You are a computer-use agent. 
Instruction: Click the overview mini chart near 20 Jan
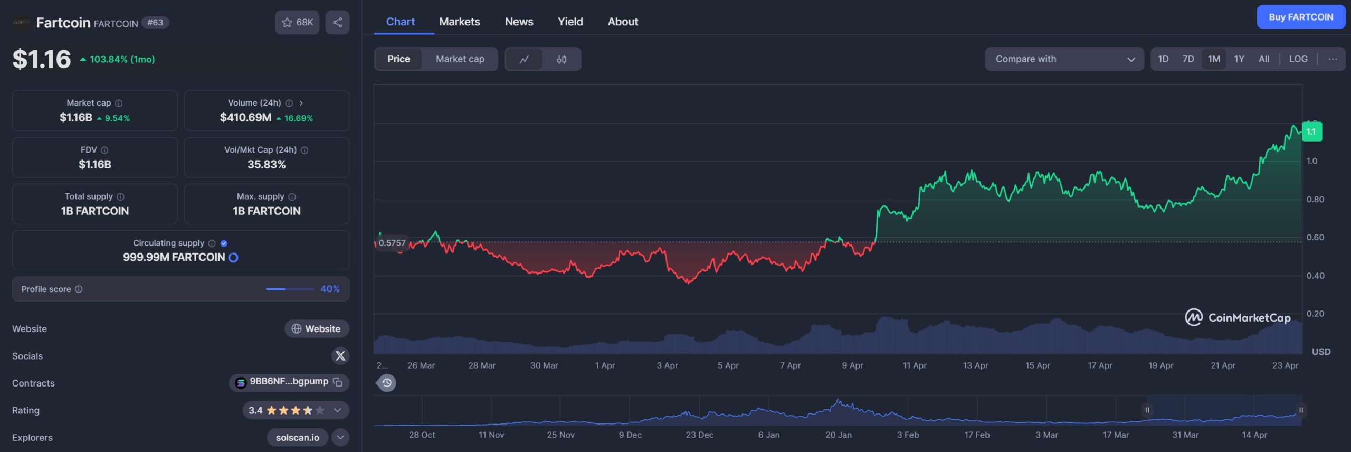(838, 410)
